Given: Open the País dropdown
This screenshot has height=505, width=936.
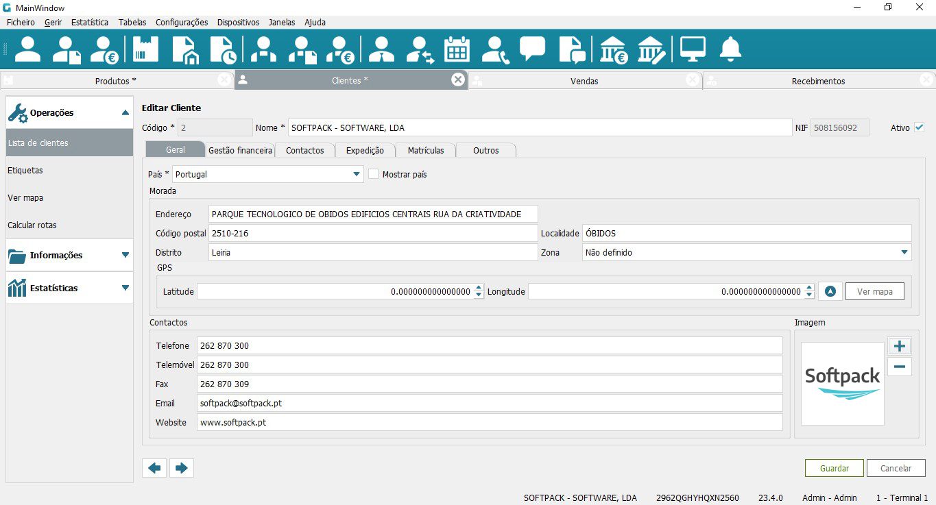Looking at the screenshot, I should [268, 174].
